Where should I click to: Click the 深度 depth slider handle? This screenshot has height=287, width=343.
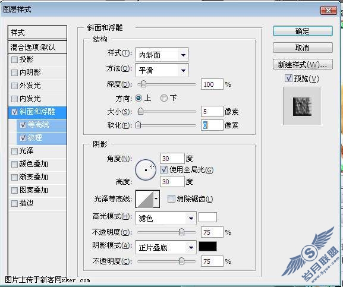coord(143,84)
